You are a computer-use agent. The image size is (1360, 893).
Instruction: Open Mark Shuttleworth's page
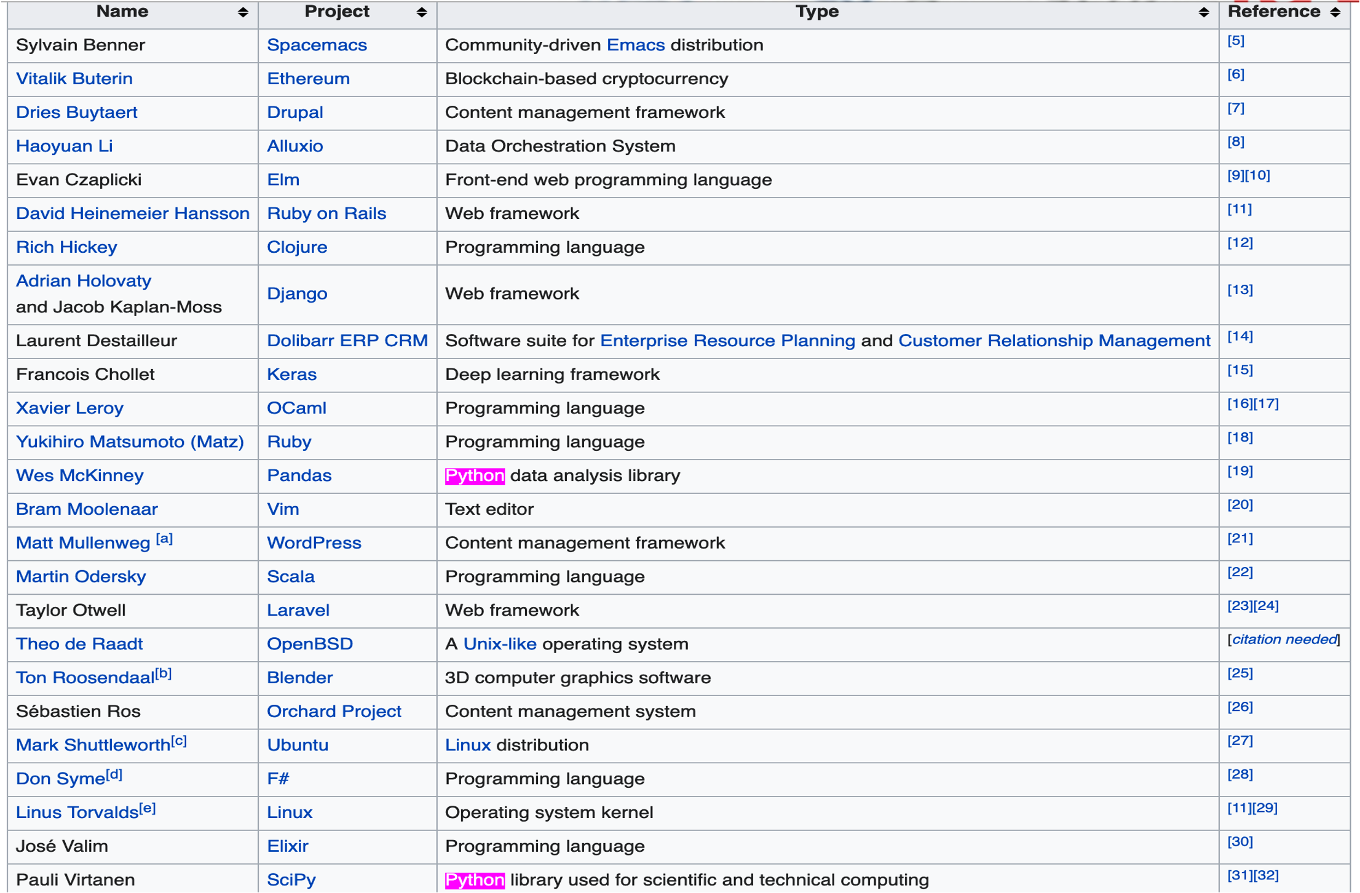point(93,746)
